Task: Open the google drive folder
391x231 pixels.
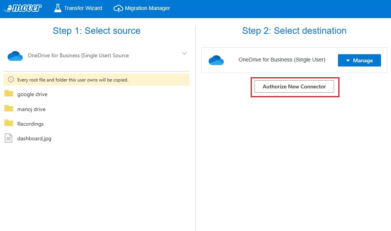Action: tap(32, 94)
